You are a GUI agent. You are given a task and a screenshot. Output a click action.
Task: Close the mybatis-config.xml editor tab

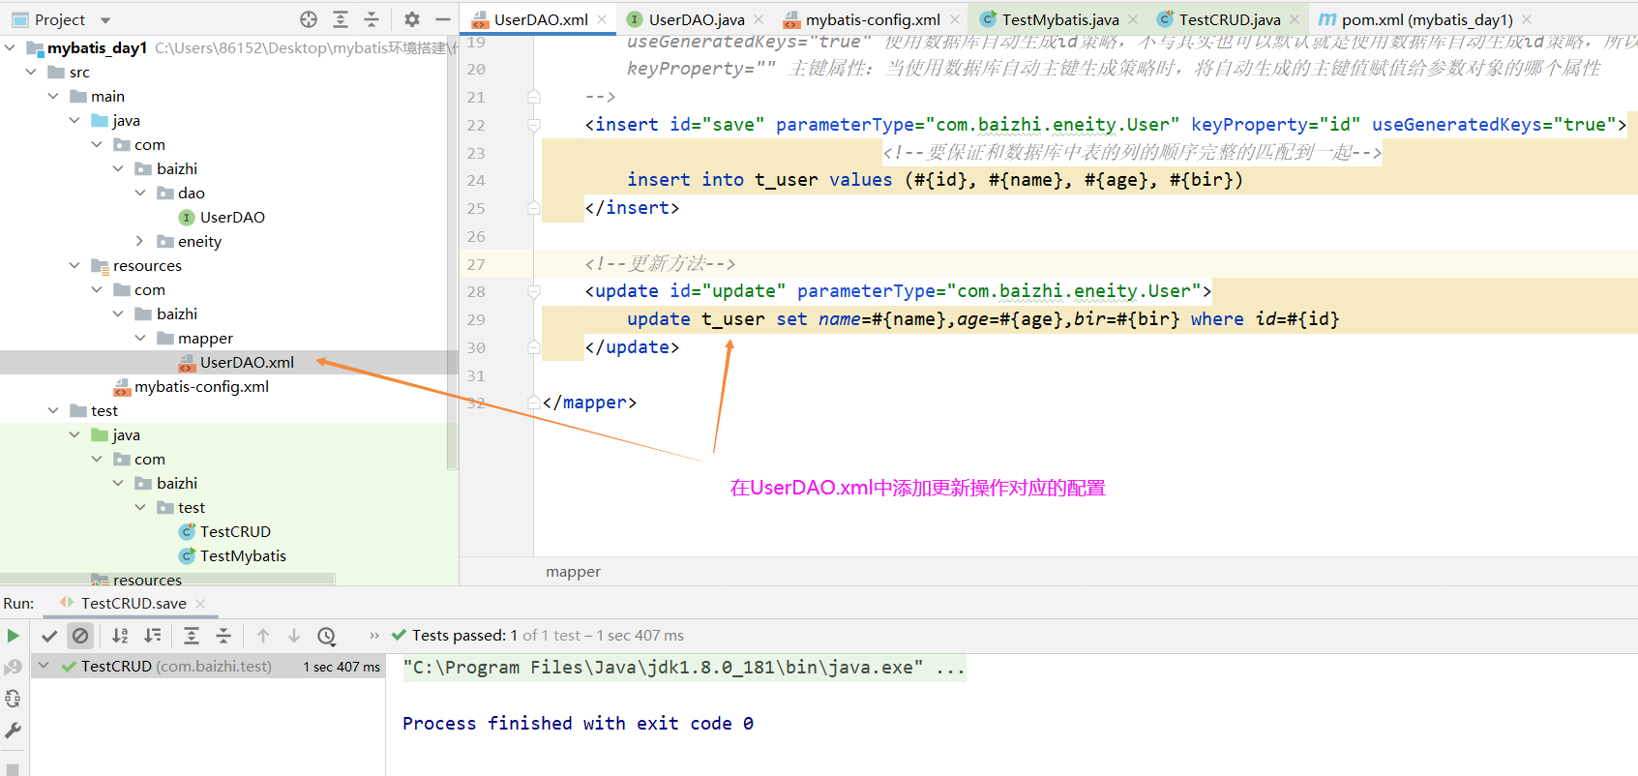pyautogui.click(x=955, y=19)
